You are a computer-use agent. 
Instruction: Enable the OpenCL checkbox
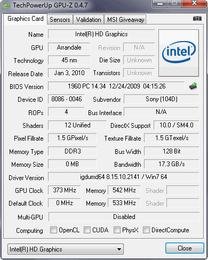[x=53, y=230]
